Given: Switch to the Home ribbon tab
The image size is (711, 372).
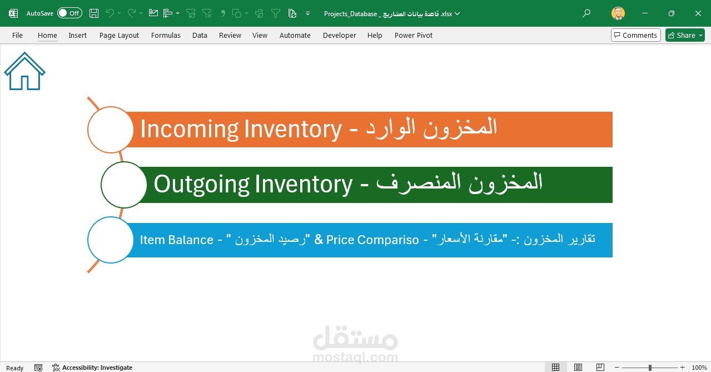Looking at the screenshot, I should pos(47,35).
